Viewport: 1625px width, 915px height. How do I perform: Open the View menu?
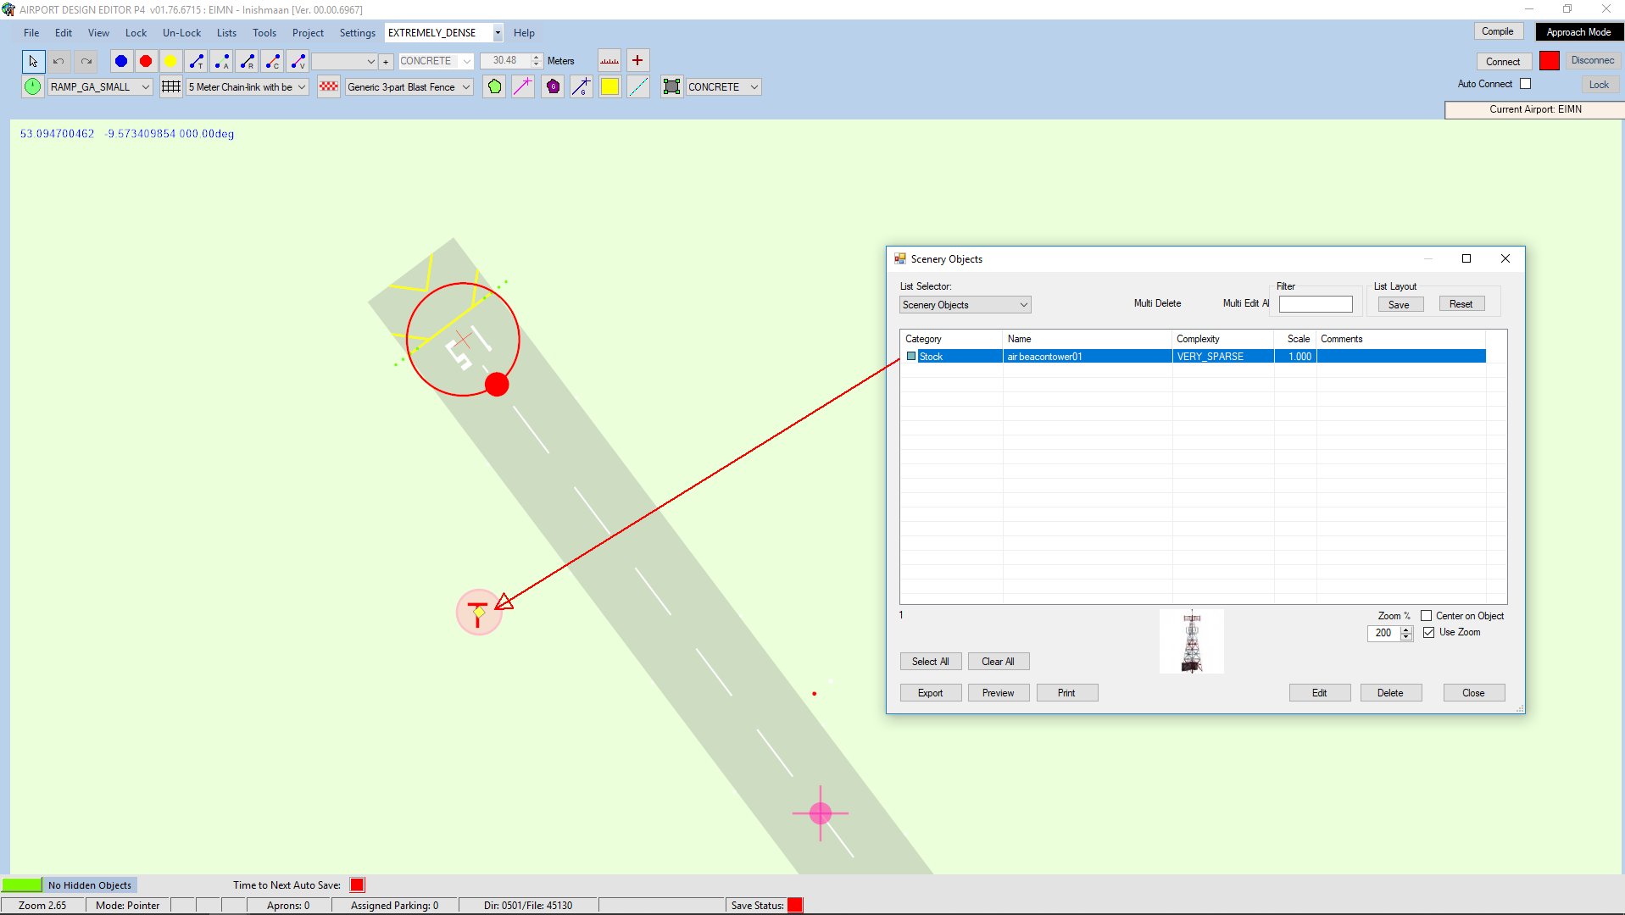pyautogui.click(x=98, y=33)
